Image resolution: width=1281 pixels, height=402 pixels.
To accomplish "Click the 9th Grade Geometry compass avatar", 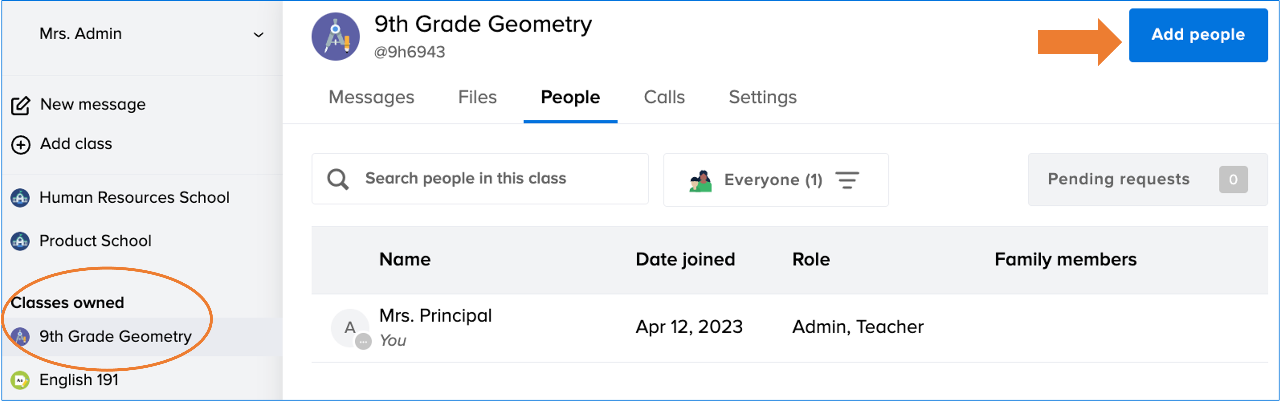I will tap(335, 37).
